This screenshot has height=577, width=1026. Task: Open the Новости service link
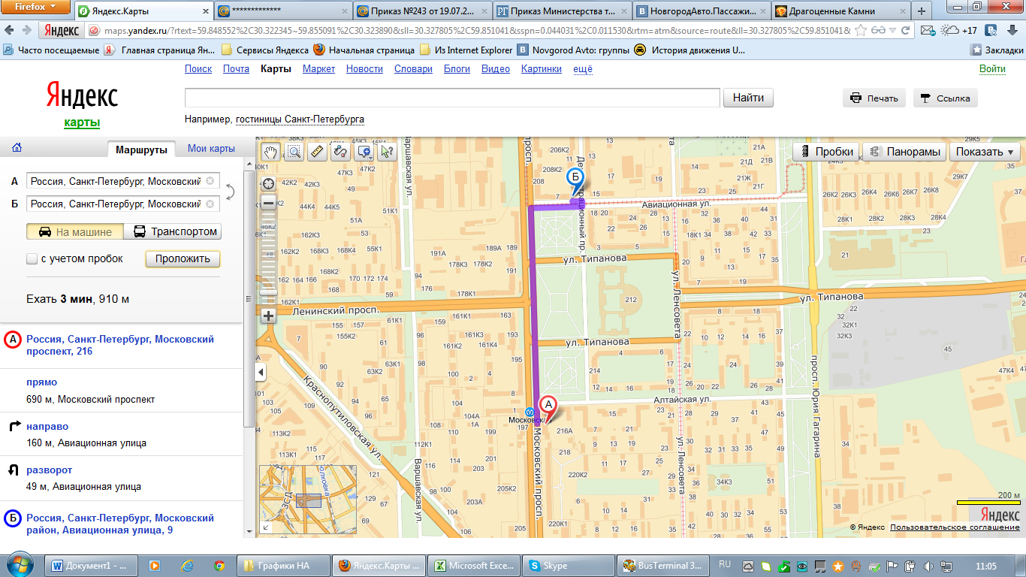pyautogui.click(x=364, y=69)
